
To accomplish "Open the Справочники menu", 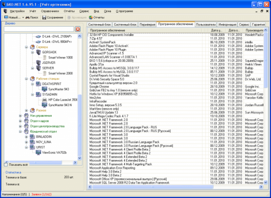I will pyautogui.click(x=50, y=11).
